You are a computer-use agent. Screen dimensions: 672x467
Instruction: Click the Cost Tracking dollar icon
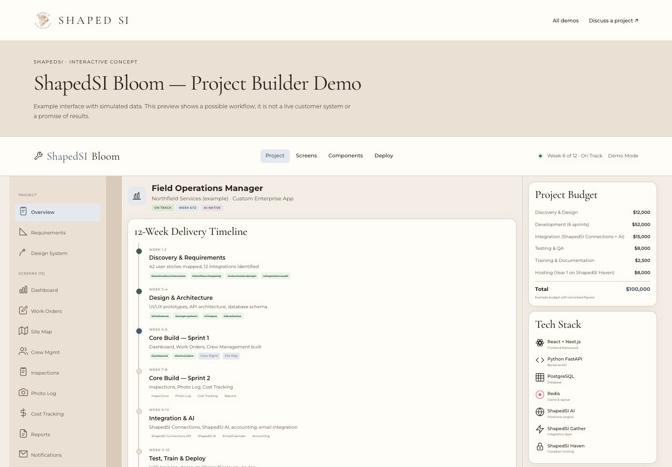[x=23, y=413]
